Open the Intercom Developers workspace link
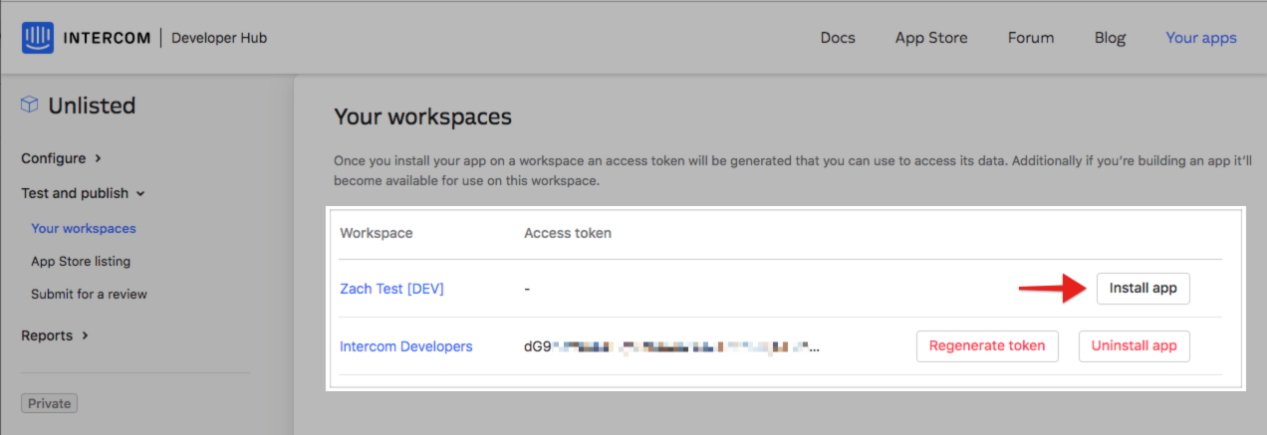The height and width of the screenshot is (435, 1267). pos(406,346)
